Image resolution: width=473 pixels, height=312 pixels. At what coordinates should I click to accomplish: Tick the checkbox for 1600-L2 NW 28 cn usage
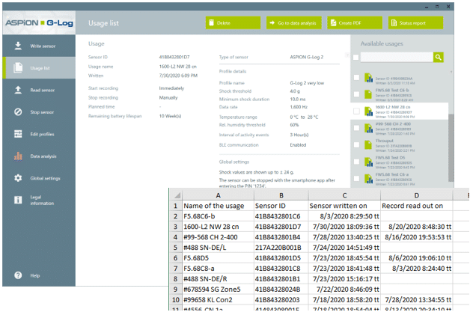click(356, 111)
